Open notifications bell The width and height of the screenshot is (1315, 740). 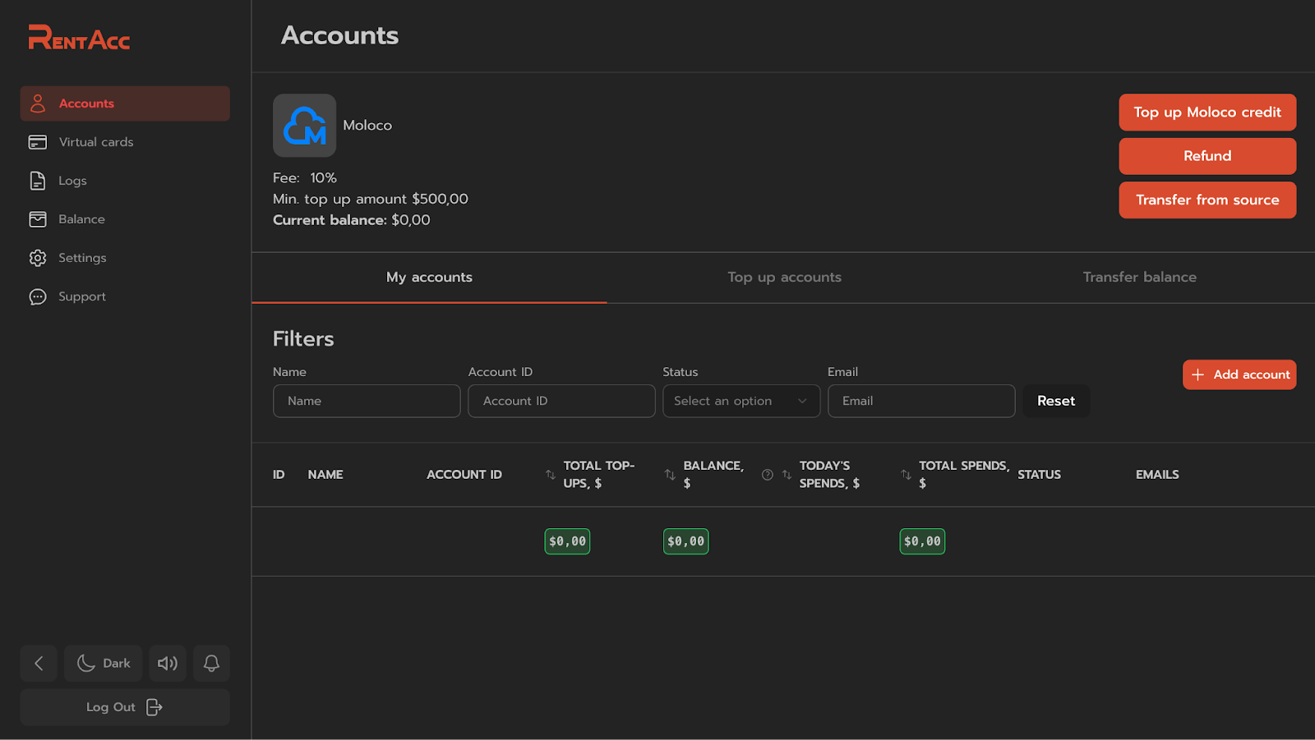(x=211, y=664)
